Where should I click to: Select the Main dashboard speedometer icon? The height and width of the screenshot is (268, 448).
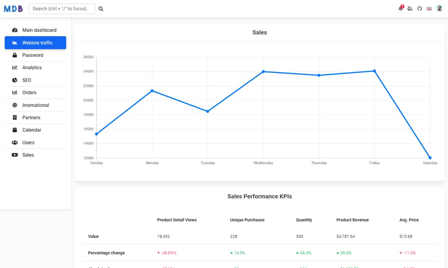[15, 30]
